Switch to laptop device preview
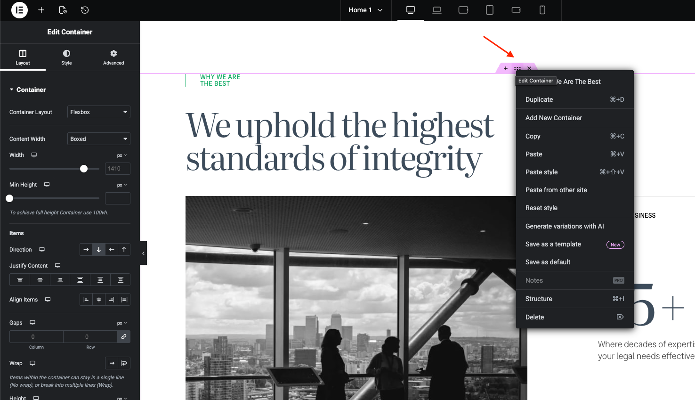 (x=437, y=10)
